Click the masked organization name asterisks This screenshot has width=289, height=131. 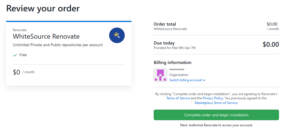click(177, 70)
